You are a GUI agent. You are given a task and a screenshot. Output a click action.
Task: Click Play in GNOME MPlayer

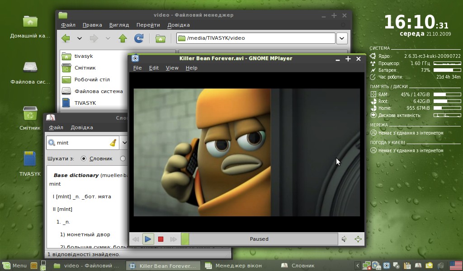pyautogui.click(x=148, y=239)
